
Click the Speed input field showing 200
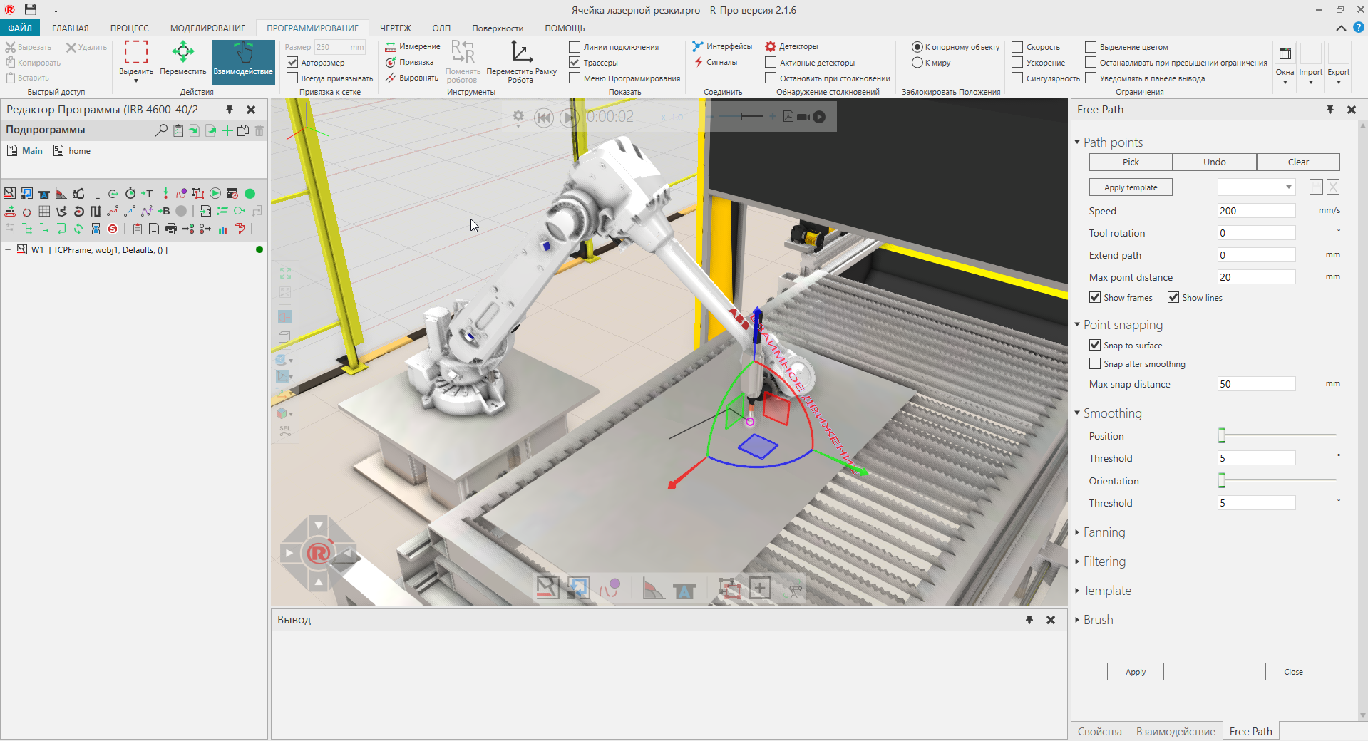(1255, 211)
